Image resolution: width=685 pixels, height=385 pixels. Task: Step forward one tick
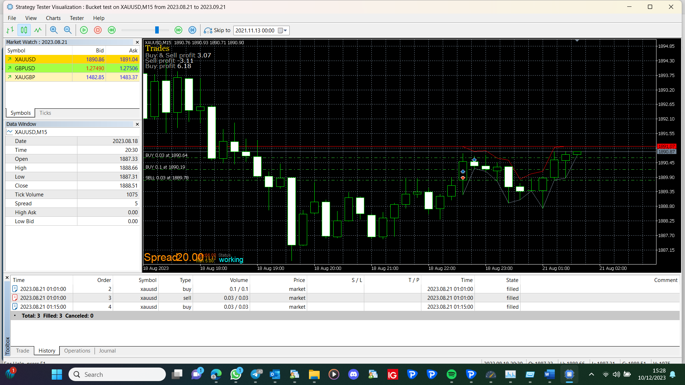[192, 30]
